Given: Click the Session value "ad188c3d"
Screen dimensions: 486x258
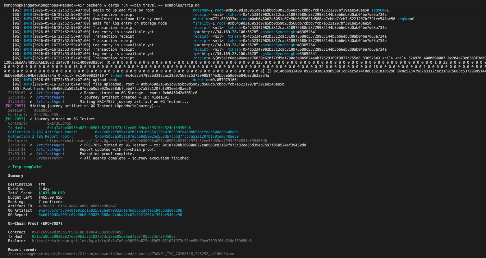Looking at the screenshot, I should pyautogui.click(x=43, y=110).
